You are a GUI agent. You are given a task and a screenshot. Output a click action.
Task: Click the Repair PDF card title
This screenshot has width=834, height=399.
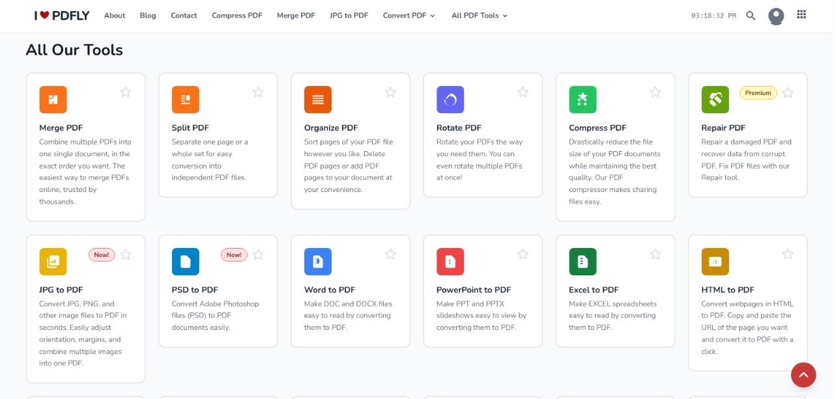(x=723, y=128)
